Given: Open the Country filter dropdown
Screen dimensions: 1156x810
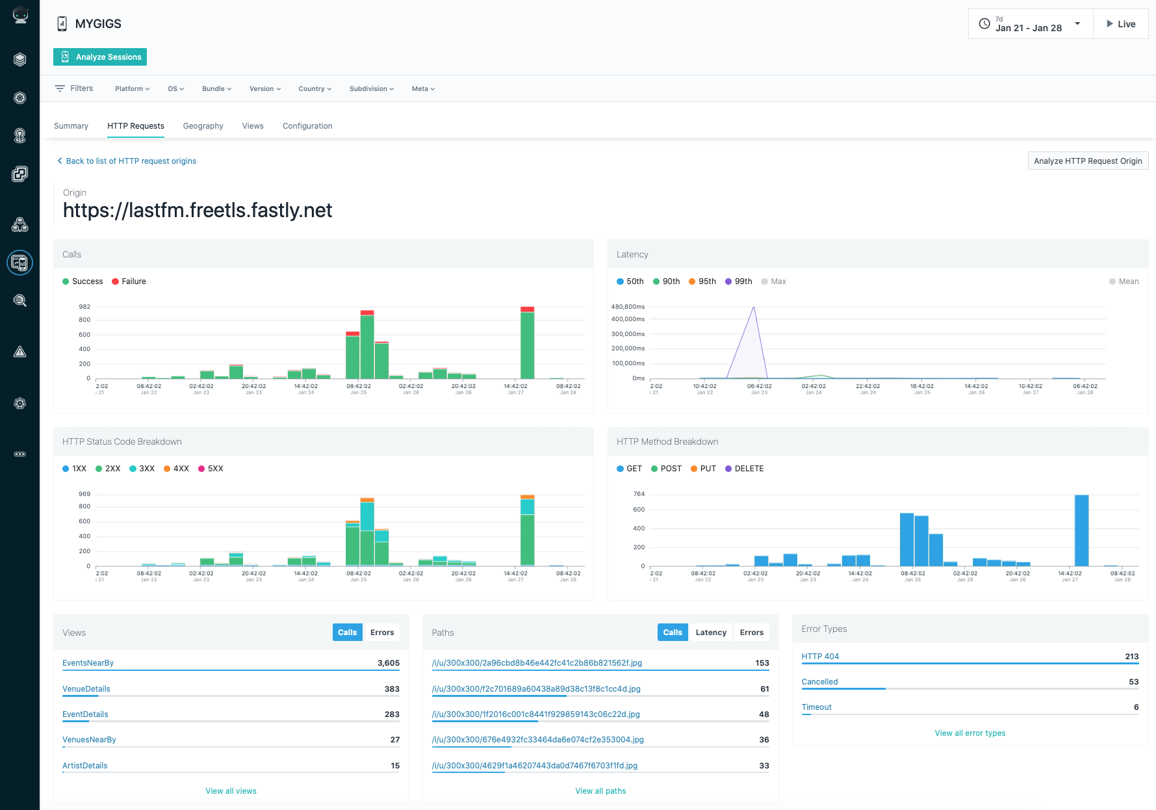Looking at the screenshot, I should pos(315,89).
